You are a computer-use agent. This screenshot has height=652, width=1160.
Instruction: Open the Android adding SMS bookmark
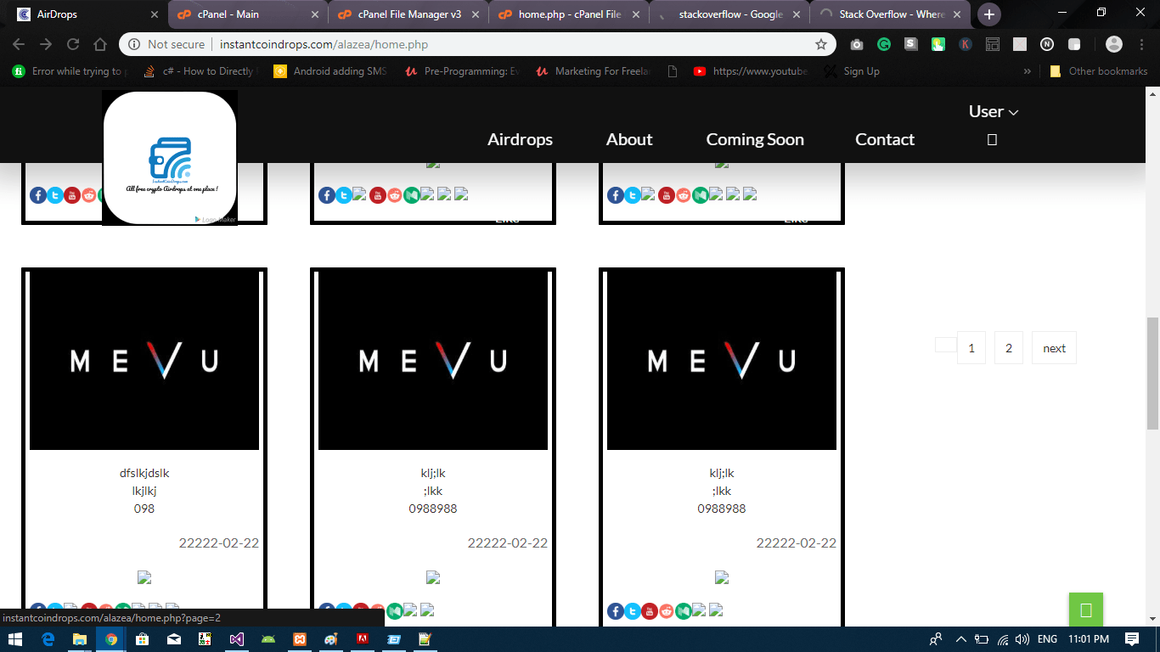[330, 71]
